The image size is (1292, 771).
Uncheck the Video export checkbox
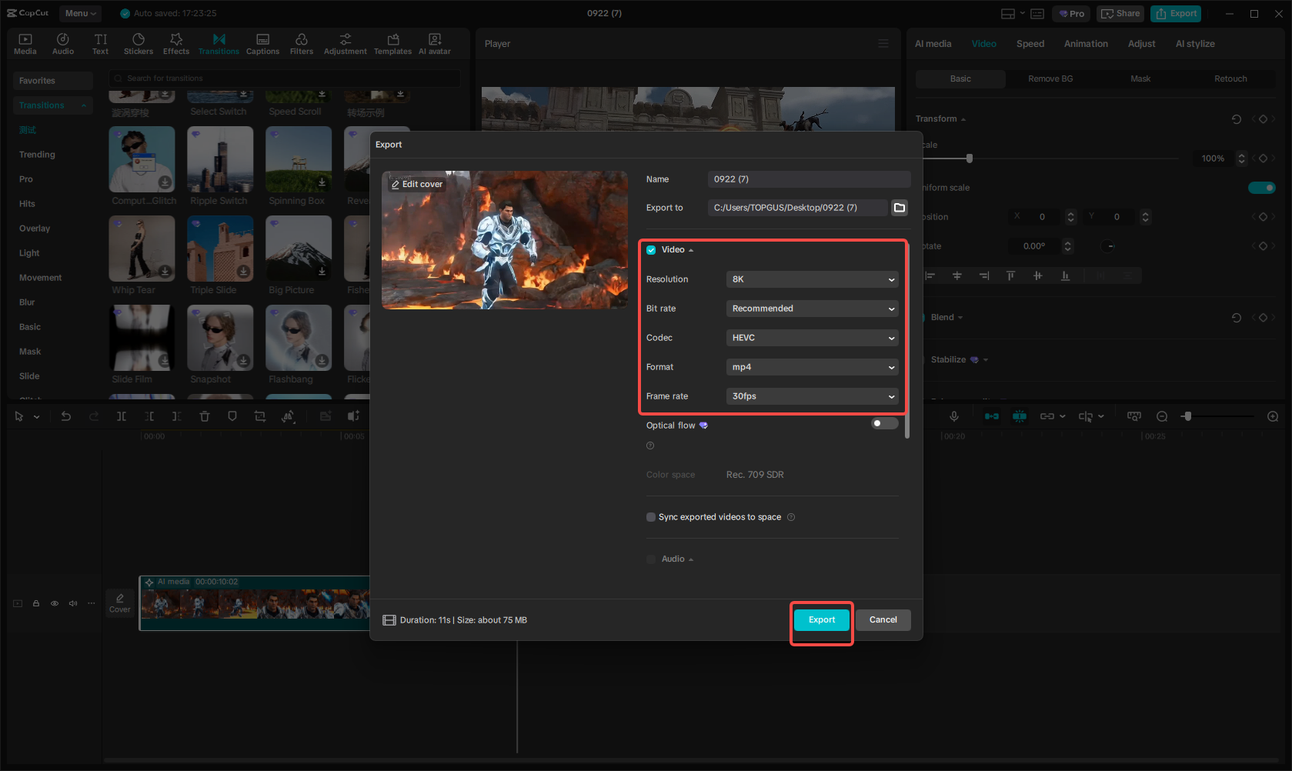(x=651, y=250)
